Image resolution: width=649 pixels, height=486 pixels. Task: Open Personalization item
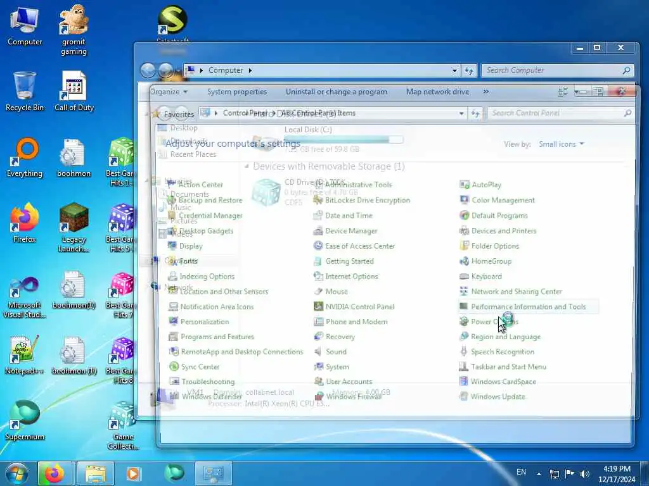coord(198,321)
